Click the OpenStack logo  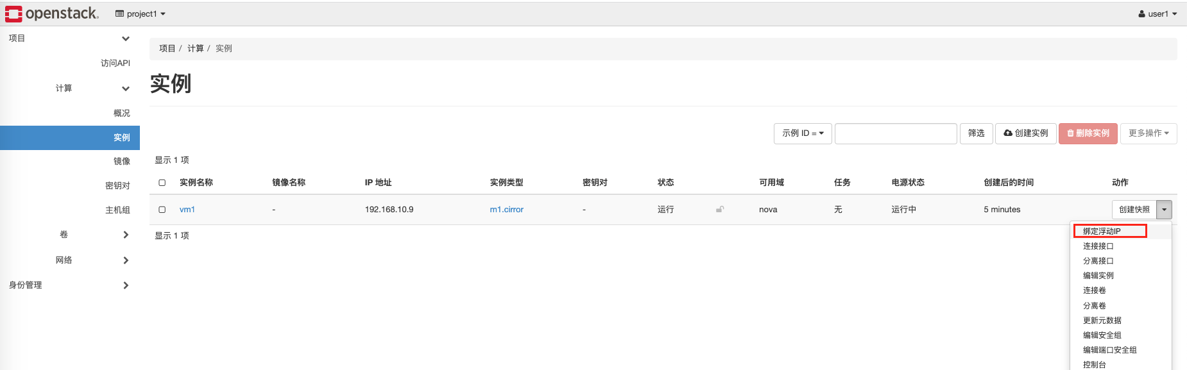(x=52, y=13)
